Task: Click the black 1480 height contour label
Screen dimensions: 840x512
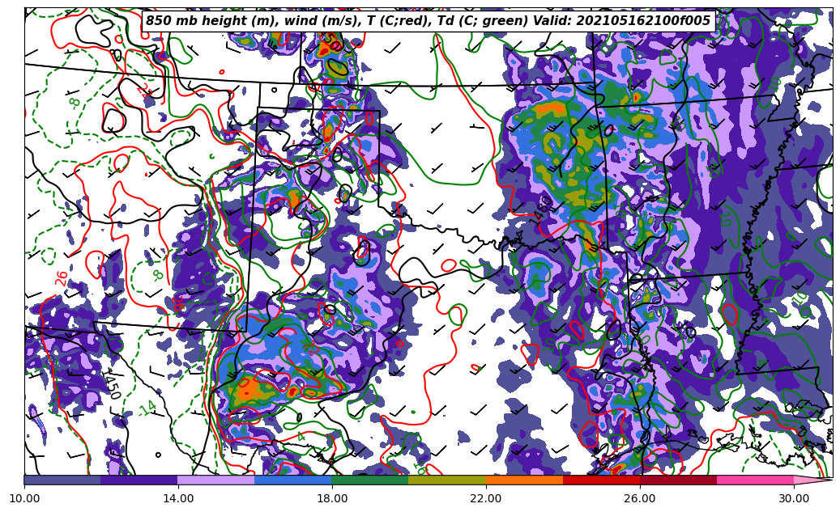Action: pos(540,209)
